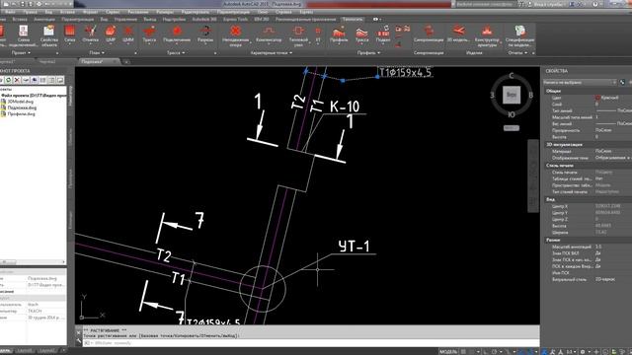Open the Конструктор арматуры tool
The height and width of the screenshot is (355, 632).
[487, 35]
